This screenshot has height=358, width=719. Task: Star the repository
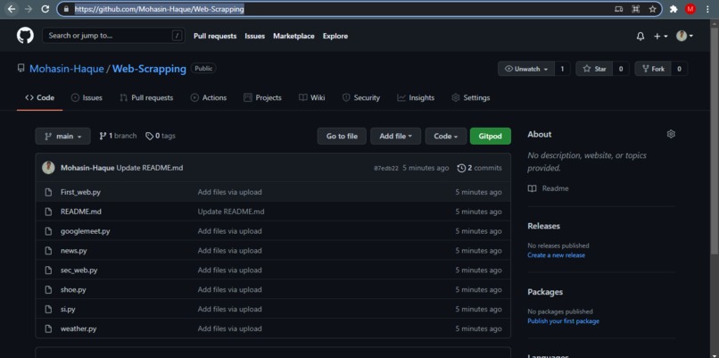click(594, 69)
